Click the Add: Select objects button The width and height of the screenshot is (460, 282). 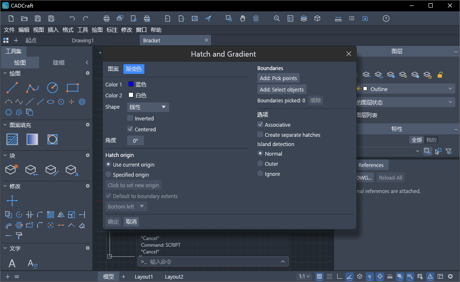282,89
